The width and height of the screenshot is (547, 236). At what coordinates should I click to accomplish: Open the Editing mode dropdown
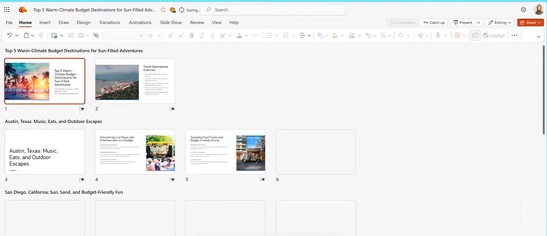coord(500,22)
